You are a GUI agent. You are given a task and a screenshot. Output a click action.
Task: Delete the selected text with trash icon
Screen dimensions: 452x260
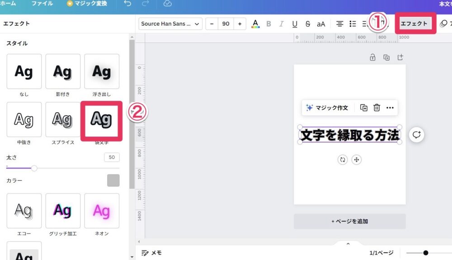(377, 108)
